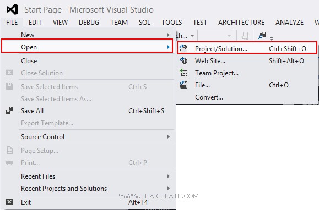The image size is (319, 210).
Task: Click the Print printer icon
Action: click(9, 162)
